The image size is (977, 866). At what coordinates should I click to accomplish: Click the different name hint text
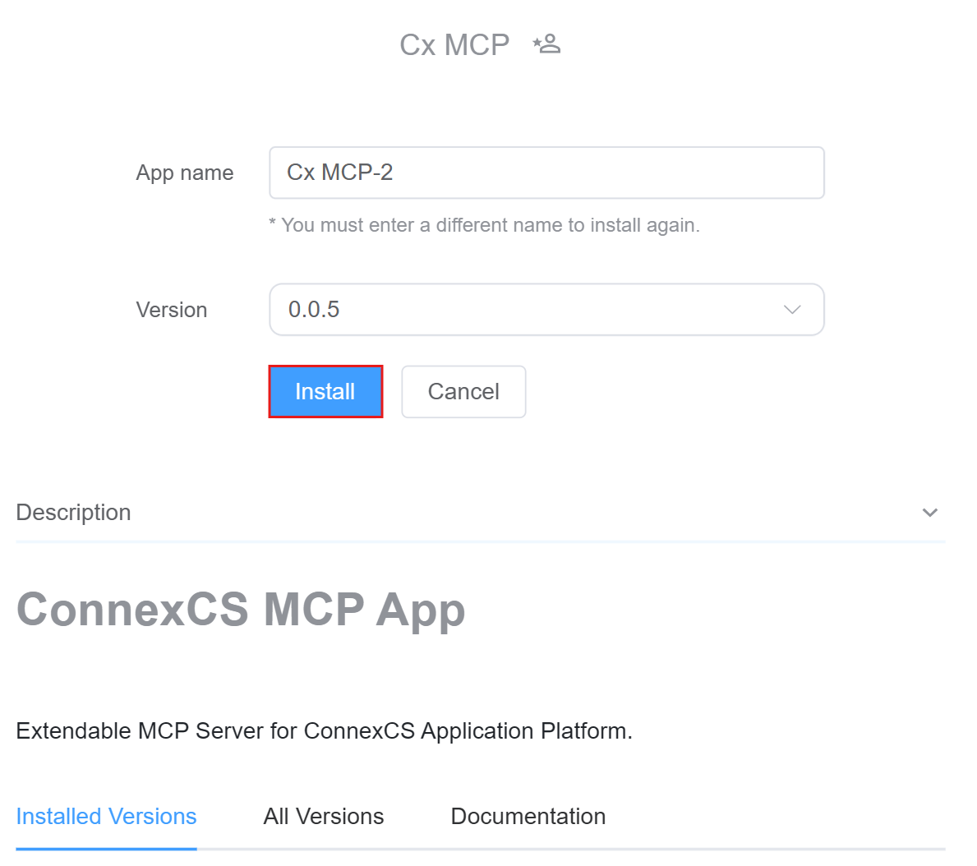point(485,225)
